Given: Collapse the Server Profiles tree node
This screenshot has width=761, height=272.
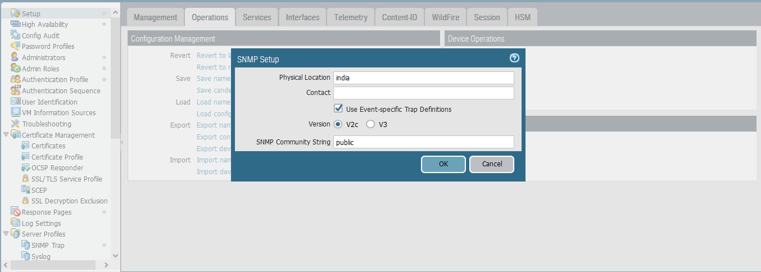Looking at the screenshot, I should point(6,234).
